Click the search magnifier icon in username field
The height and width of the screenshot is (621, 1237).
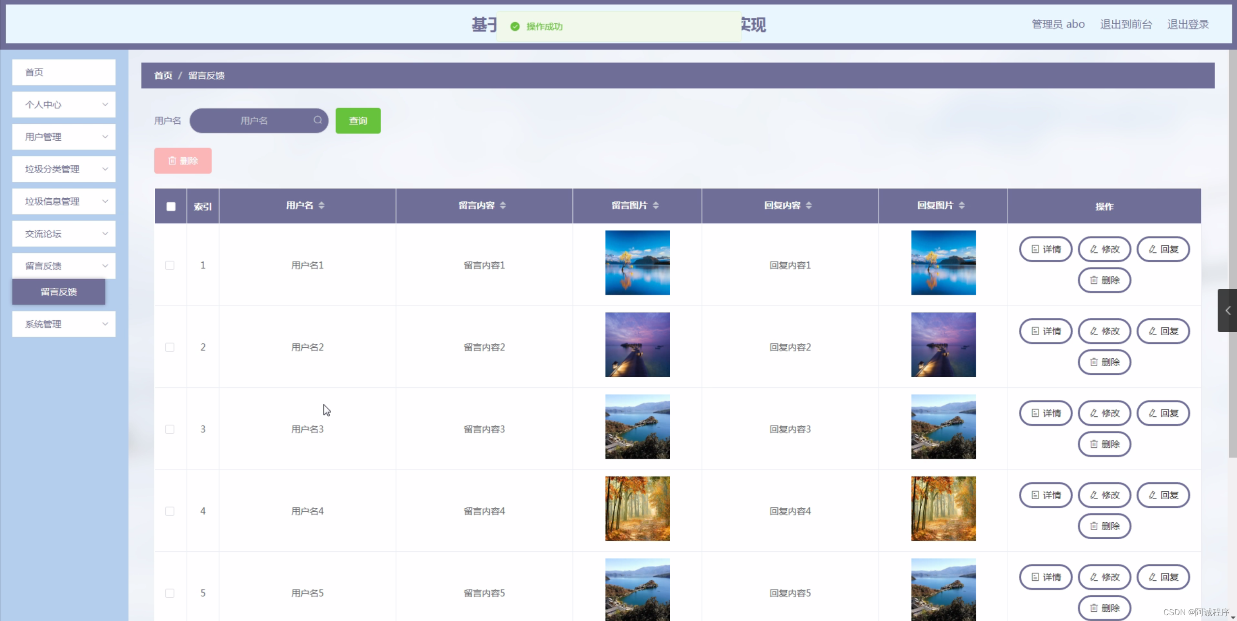[x=317, y=120]
